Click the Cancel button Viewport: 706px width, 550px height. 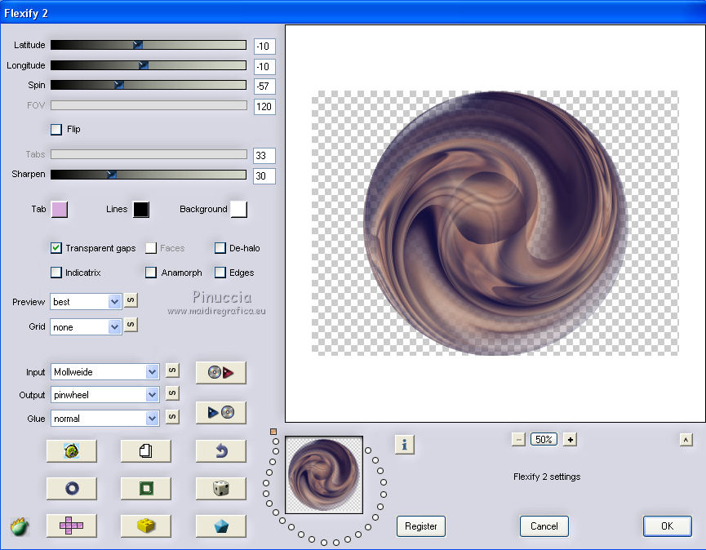pyautogui.click(x=544, y=526)
